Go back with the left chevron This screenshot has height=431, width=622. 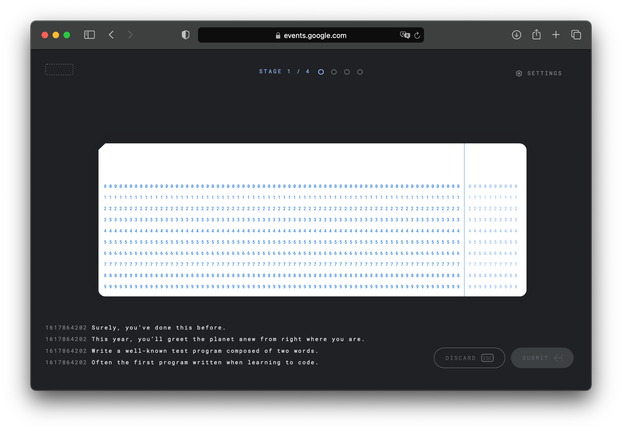(111, 35)
